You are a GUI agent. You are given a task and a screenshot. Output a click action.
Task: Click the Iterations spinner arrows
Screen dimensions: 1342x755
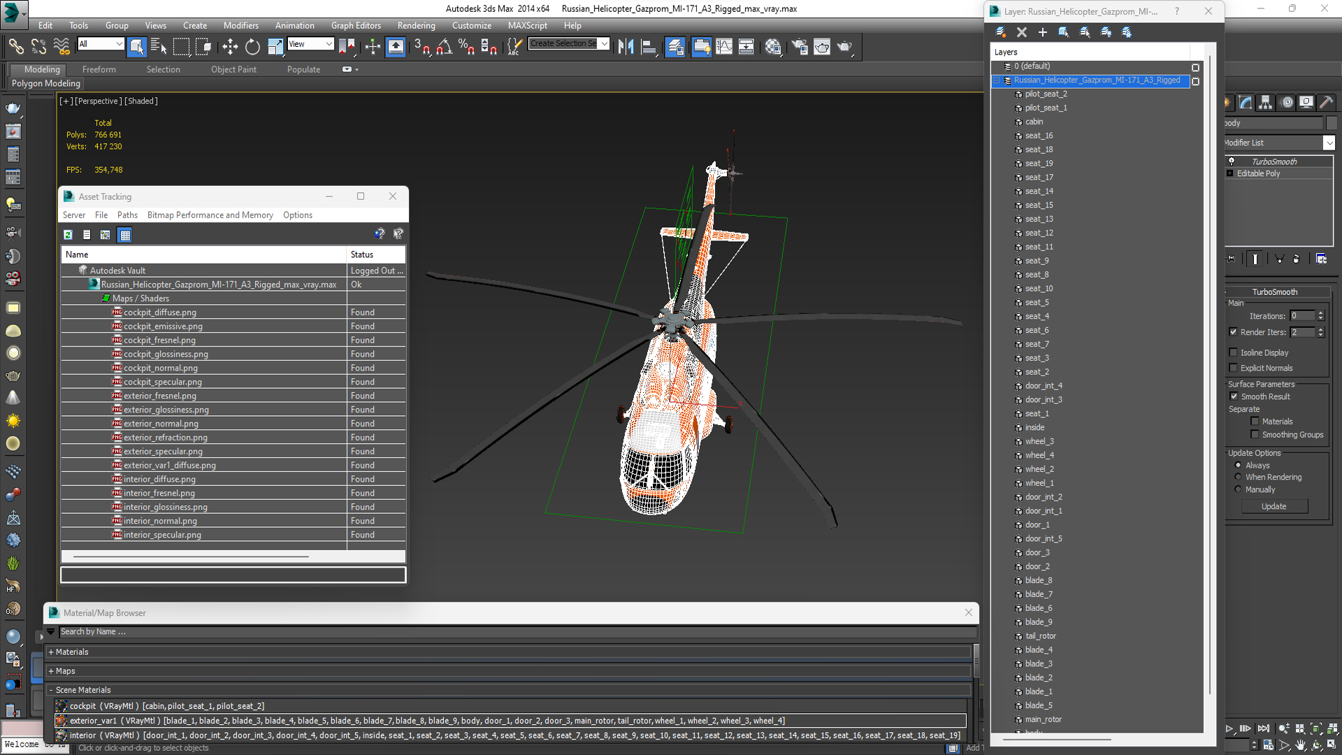point(1320,316)
